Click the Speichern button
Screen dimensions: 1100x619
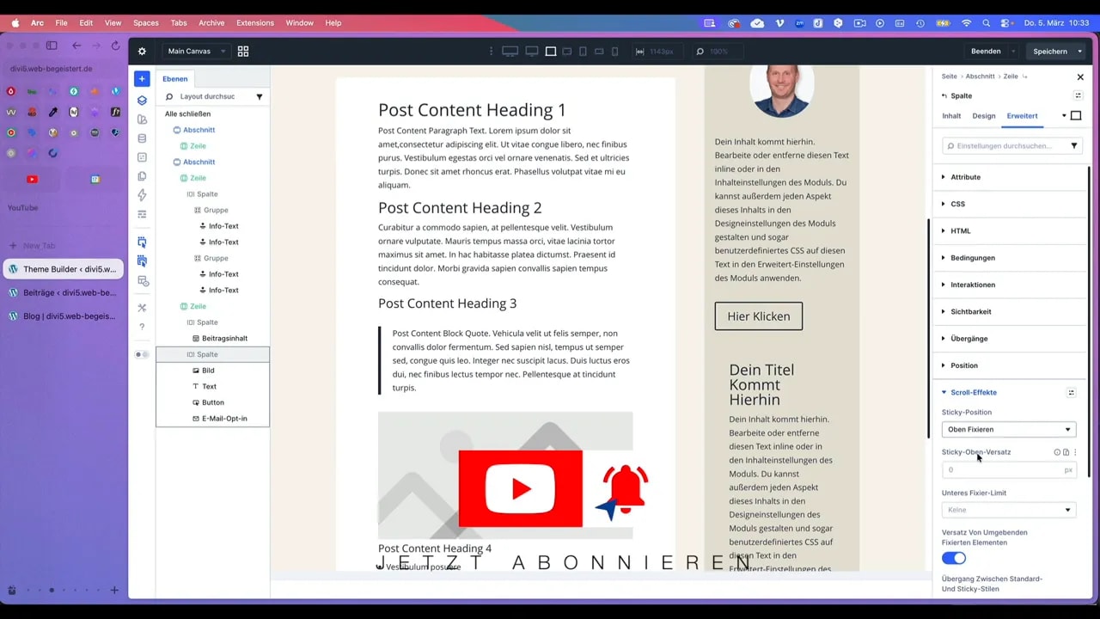[1051, 51]
